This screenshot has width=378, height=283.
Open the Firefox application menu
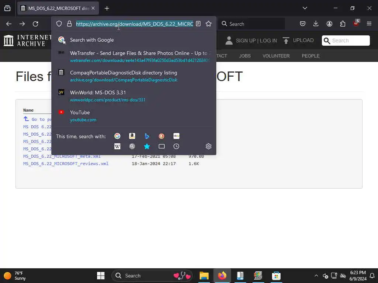(x=369, y=24)
